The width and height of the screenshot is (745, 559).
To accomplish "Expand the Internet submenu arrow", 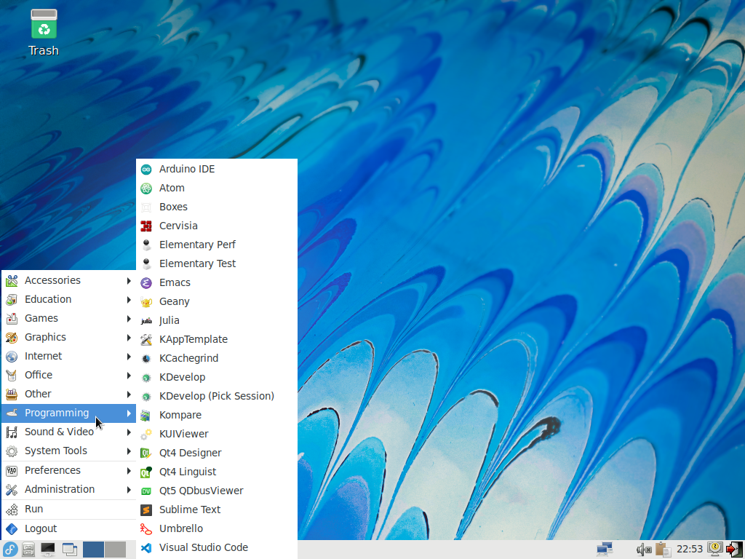I will click(x=129, y=357).
